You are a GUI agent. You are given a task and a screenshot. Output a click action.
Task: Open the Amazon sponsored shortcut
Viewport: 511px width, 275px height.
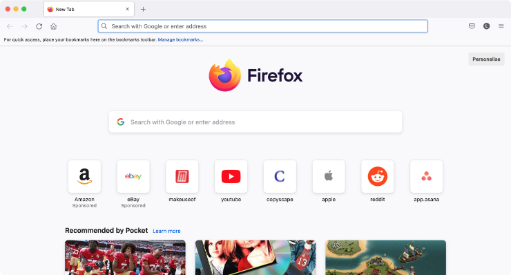84,176
